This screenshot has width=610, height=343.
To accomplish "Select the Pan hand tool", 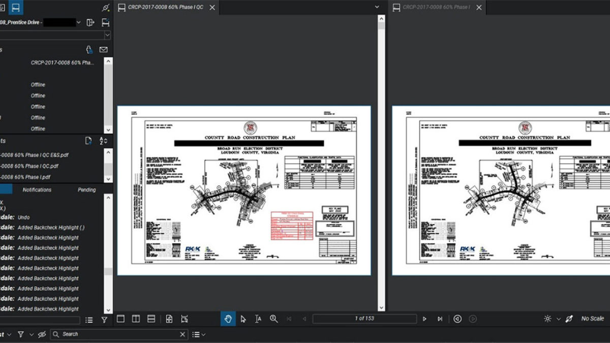I will (228, 319).
